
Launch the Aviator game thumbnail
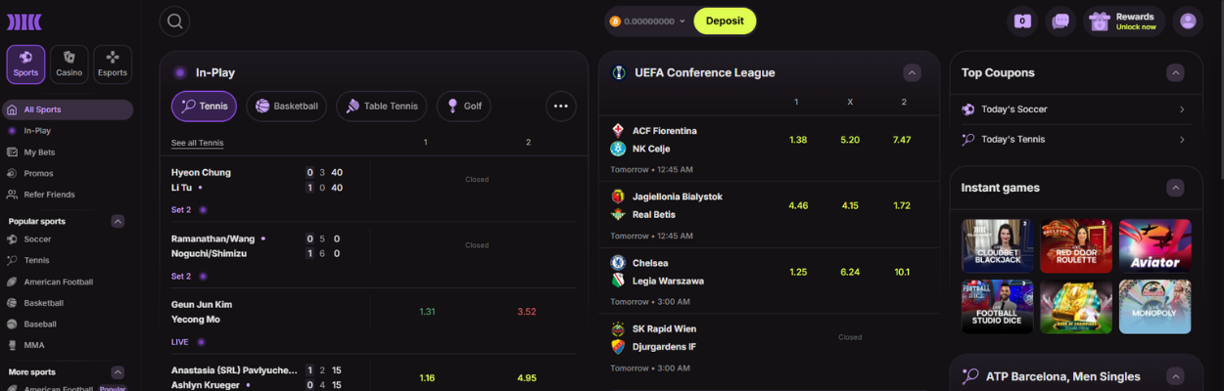pos(1155,245)
